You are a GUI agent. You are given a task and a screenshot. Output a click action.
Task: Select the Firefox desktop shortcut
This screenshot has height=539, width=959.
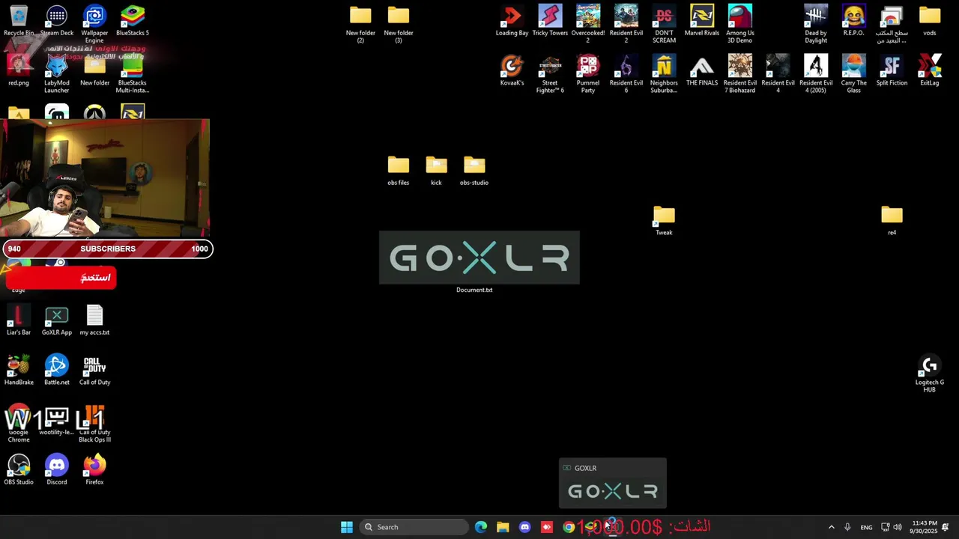coord(94,470)
